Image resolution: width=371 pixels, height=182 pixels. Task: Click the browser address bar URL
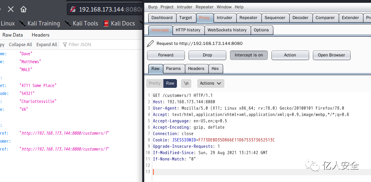pos(110,10)
